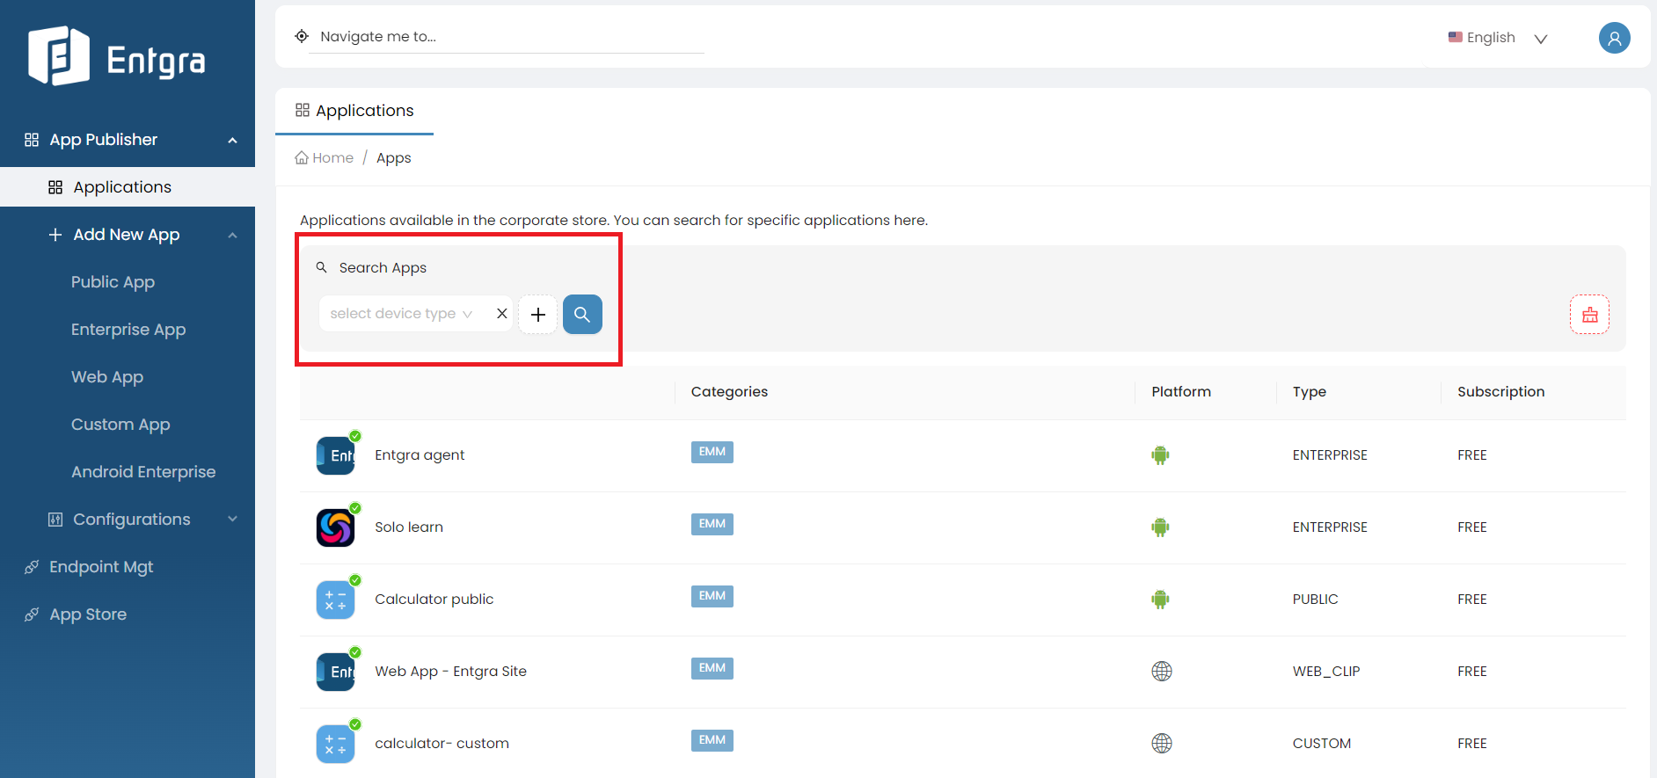Click the Navigate me to input field
Screen dimensions: 1657x778
point(507,37)
